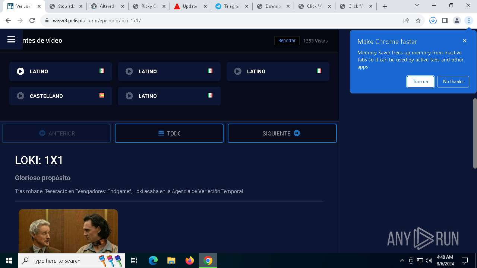This screenshot has width=477, height=268.
Task: Click the Reportar button
Action: tap(287, 41)
